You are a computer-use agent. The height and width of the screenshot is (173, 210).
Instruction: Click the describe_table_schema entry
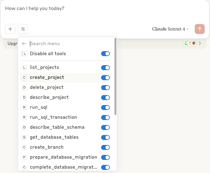[57, 127]
